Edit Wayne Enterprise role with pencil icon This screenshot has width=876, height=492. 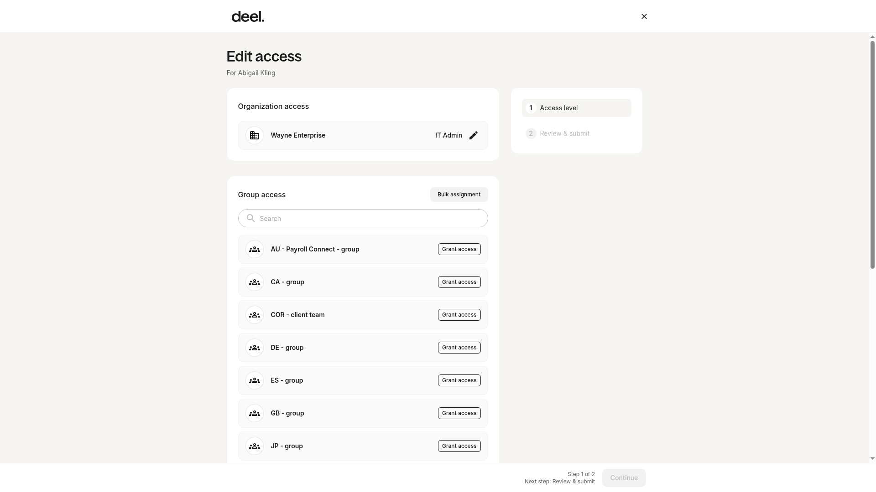point(474,135)
